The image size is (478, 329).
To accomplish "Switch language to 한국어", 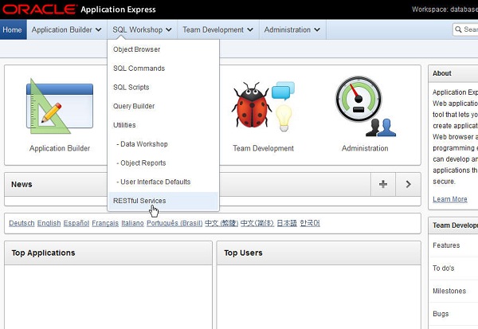I will [x=310, y=223].
